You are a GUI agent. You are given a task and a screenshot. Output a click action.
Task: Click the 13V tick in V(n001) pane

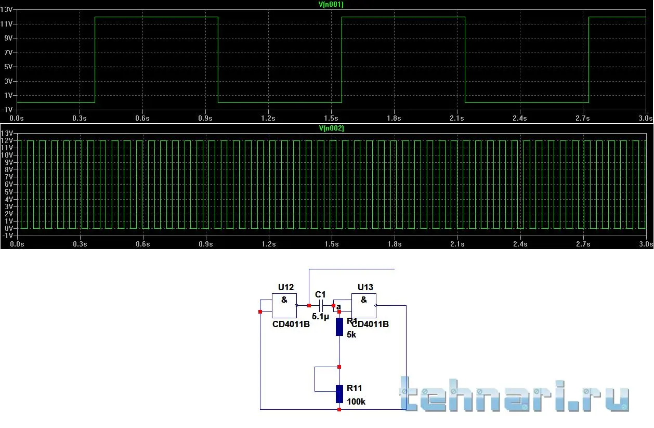point(7,10)
